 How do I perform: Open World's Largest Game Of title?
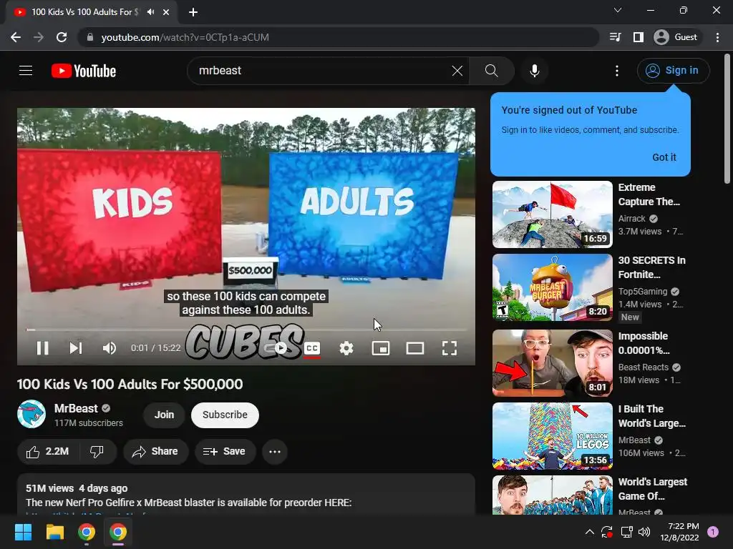click(653, 489)
